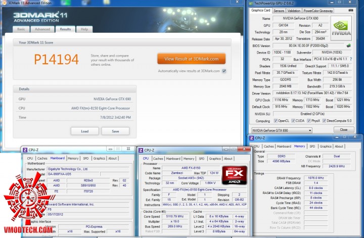Click the P14194 score text
This screenshot has height=238, width=364.
pos(56,60)
